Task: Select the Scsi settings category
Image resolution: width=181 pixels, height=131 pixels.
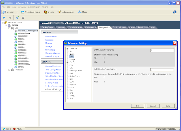Action: click(x=71, y=98)
